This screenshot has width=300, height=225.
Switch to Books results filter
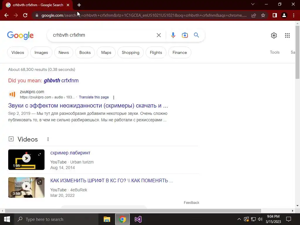tap(85, 52)
